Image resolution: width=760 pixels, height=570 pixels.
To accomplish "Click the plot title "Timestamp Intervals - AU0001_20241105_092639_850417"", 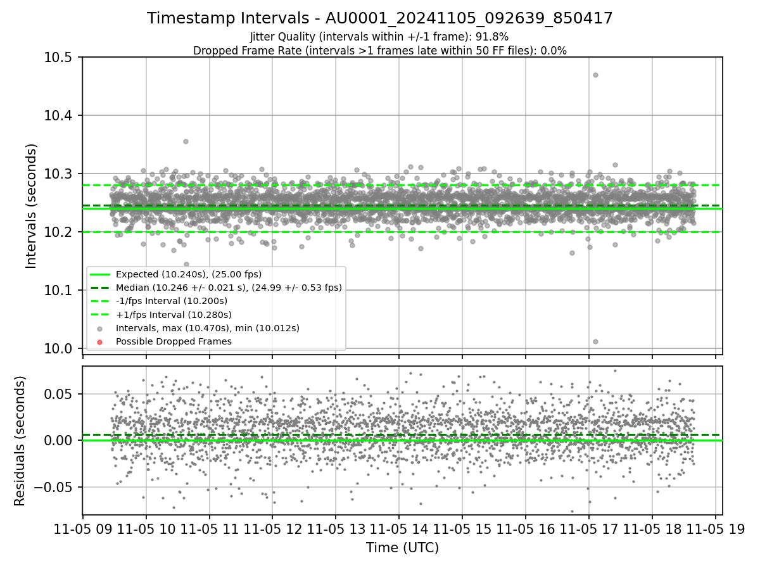I will tap(380, 18).
